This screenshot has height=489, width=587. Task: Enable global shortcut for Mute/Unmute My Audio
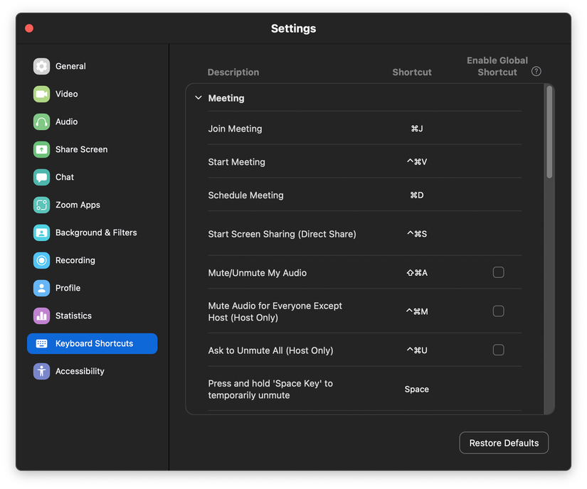498,272
